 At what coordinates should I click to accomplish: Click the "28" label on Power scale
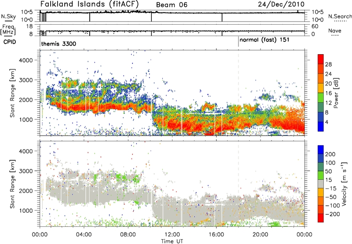[x=328, y=64]
